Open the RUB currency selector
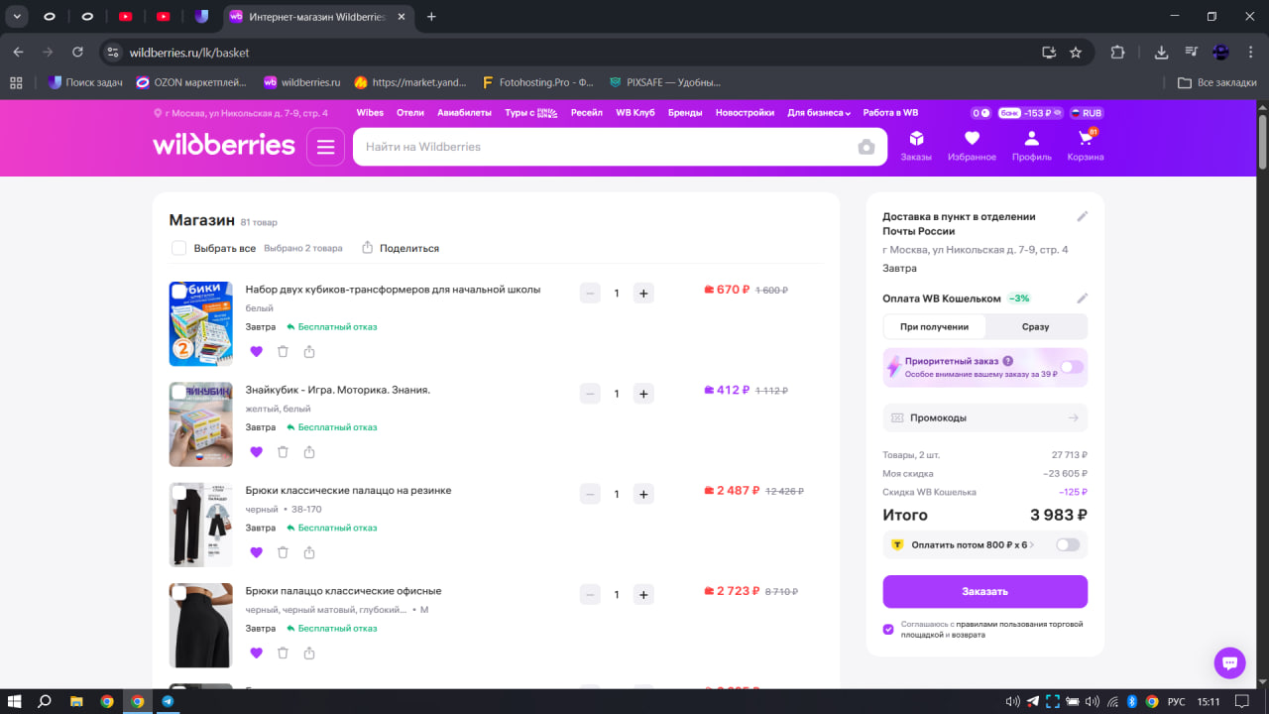This screenshot has width=1269, height=714. pyautogui.click(x=1087, y=113)
